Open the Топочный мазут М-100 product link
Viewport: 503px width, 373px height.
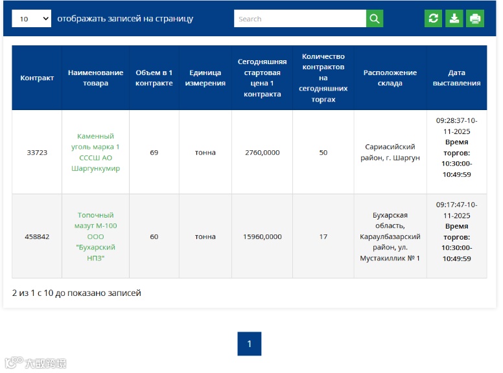point(95,236)
